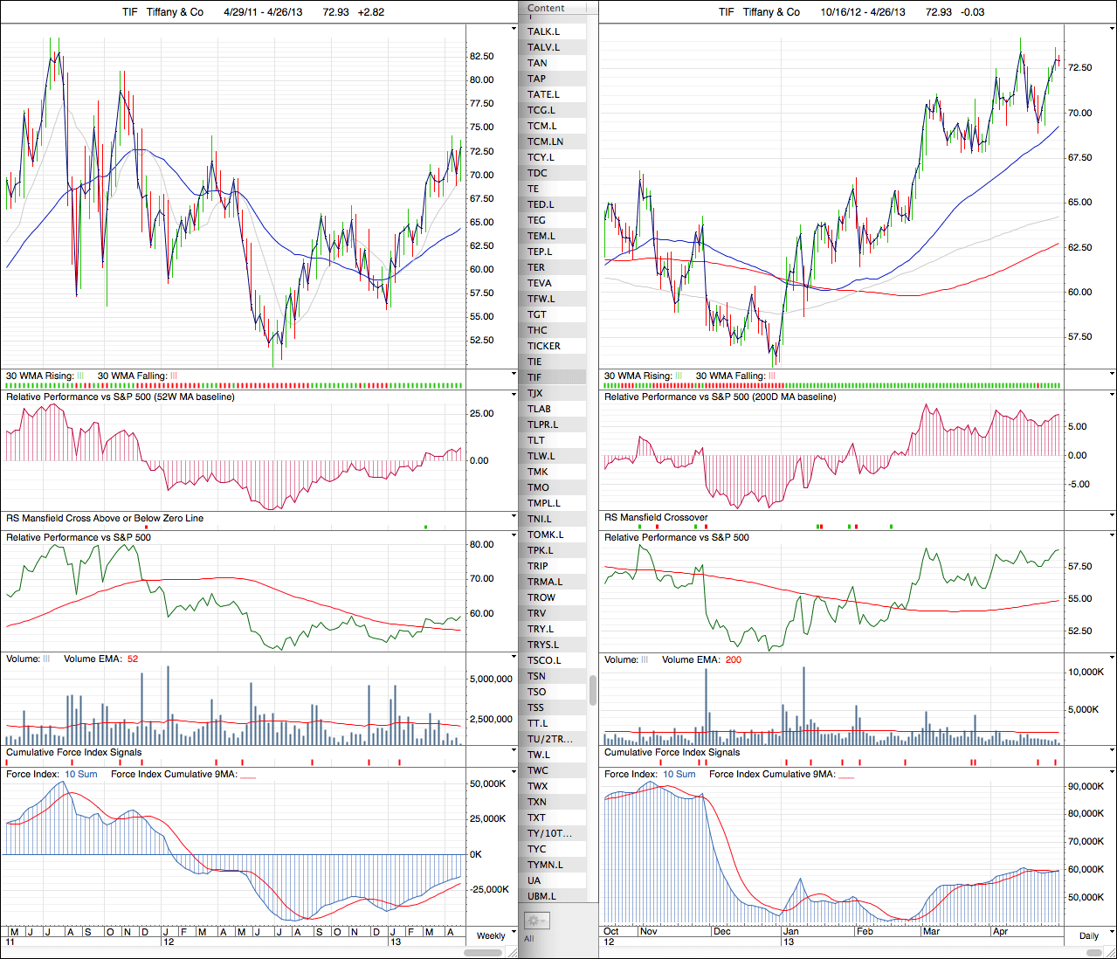Open the gear action menu below ticker list
This screenshot has width=1117, height=959.
(x=535, y=921)
